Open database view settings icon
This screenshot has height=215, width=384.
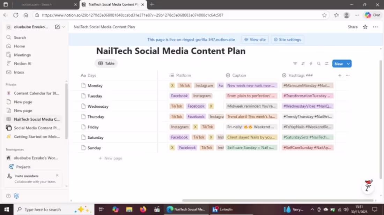coord(326,63)
